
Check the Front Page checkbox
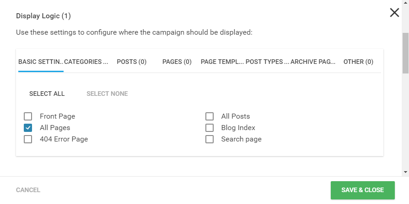pos(28,116)
